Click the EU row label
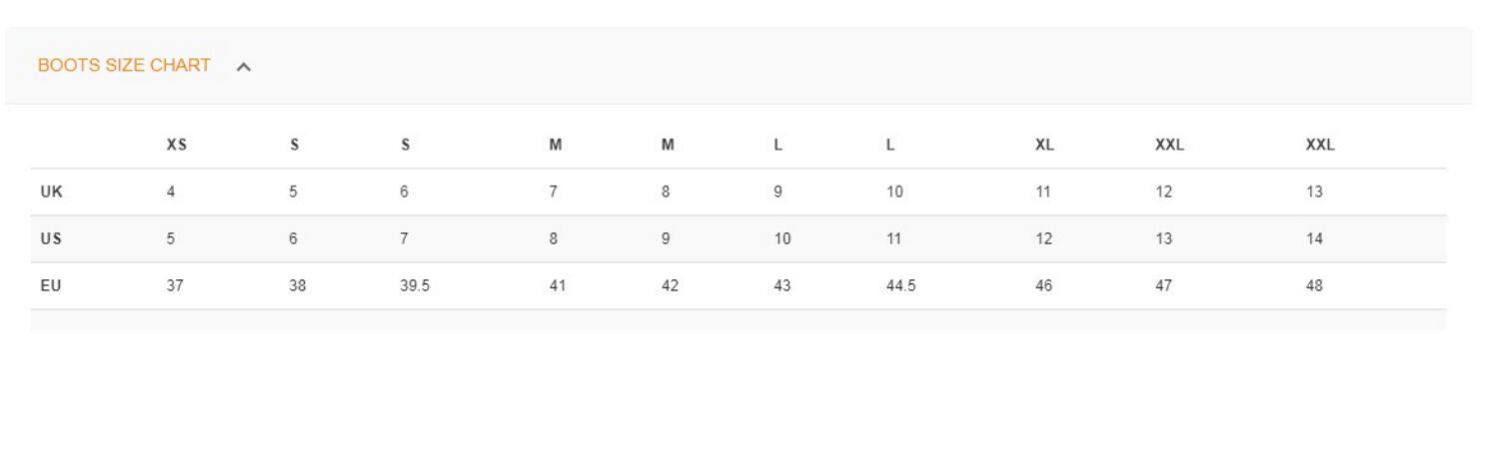 coord(51,286)
